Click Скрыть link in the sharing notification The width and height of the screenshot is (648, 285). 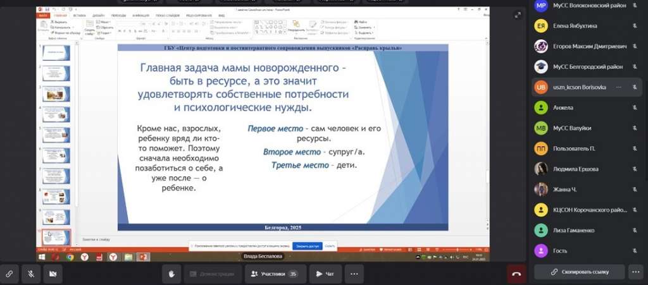click(x=329, y=246)
